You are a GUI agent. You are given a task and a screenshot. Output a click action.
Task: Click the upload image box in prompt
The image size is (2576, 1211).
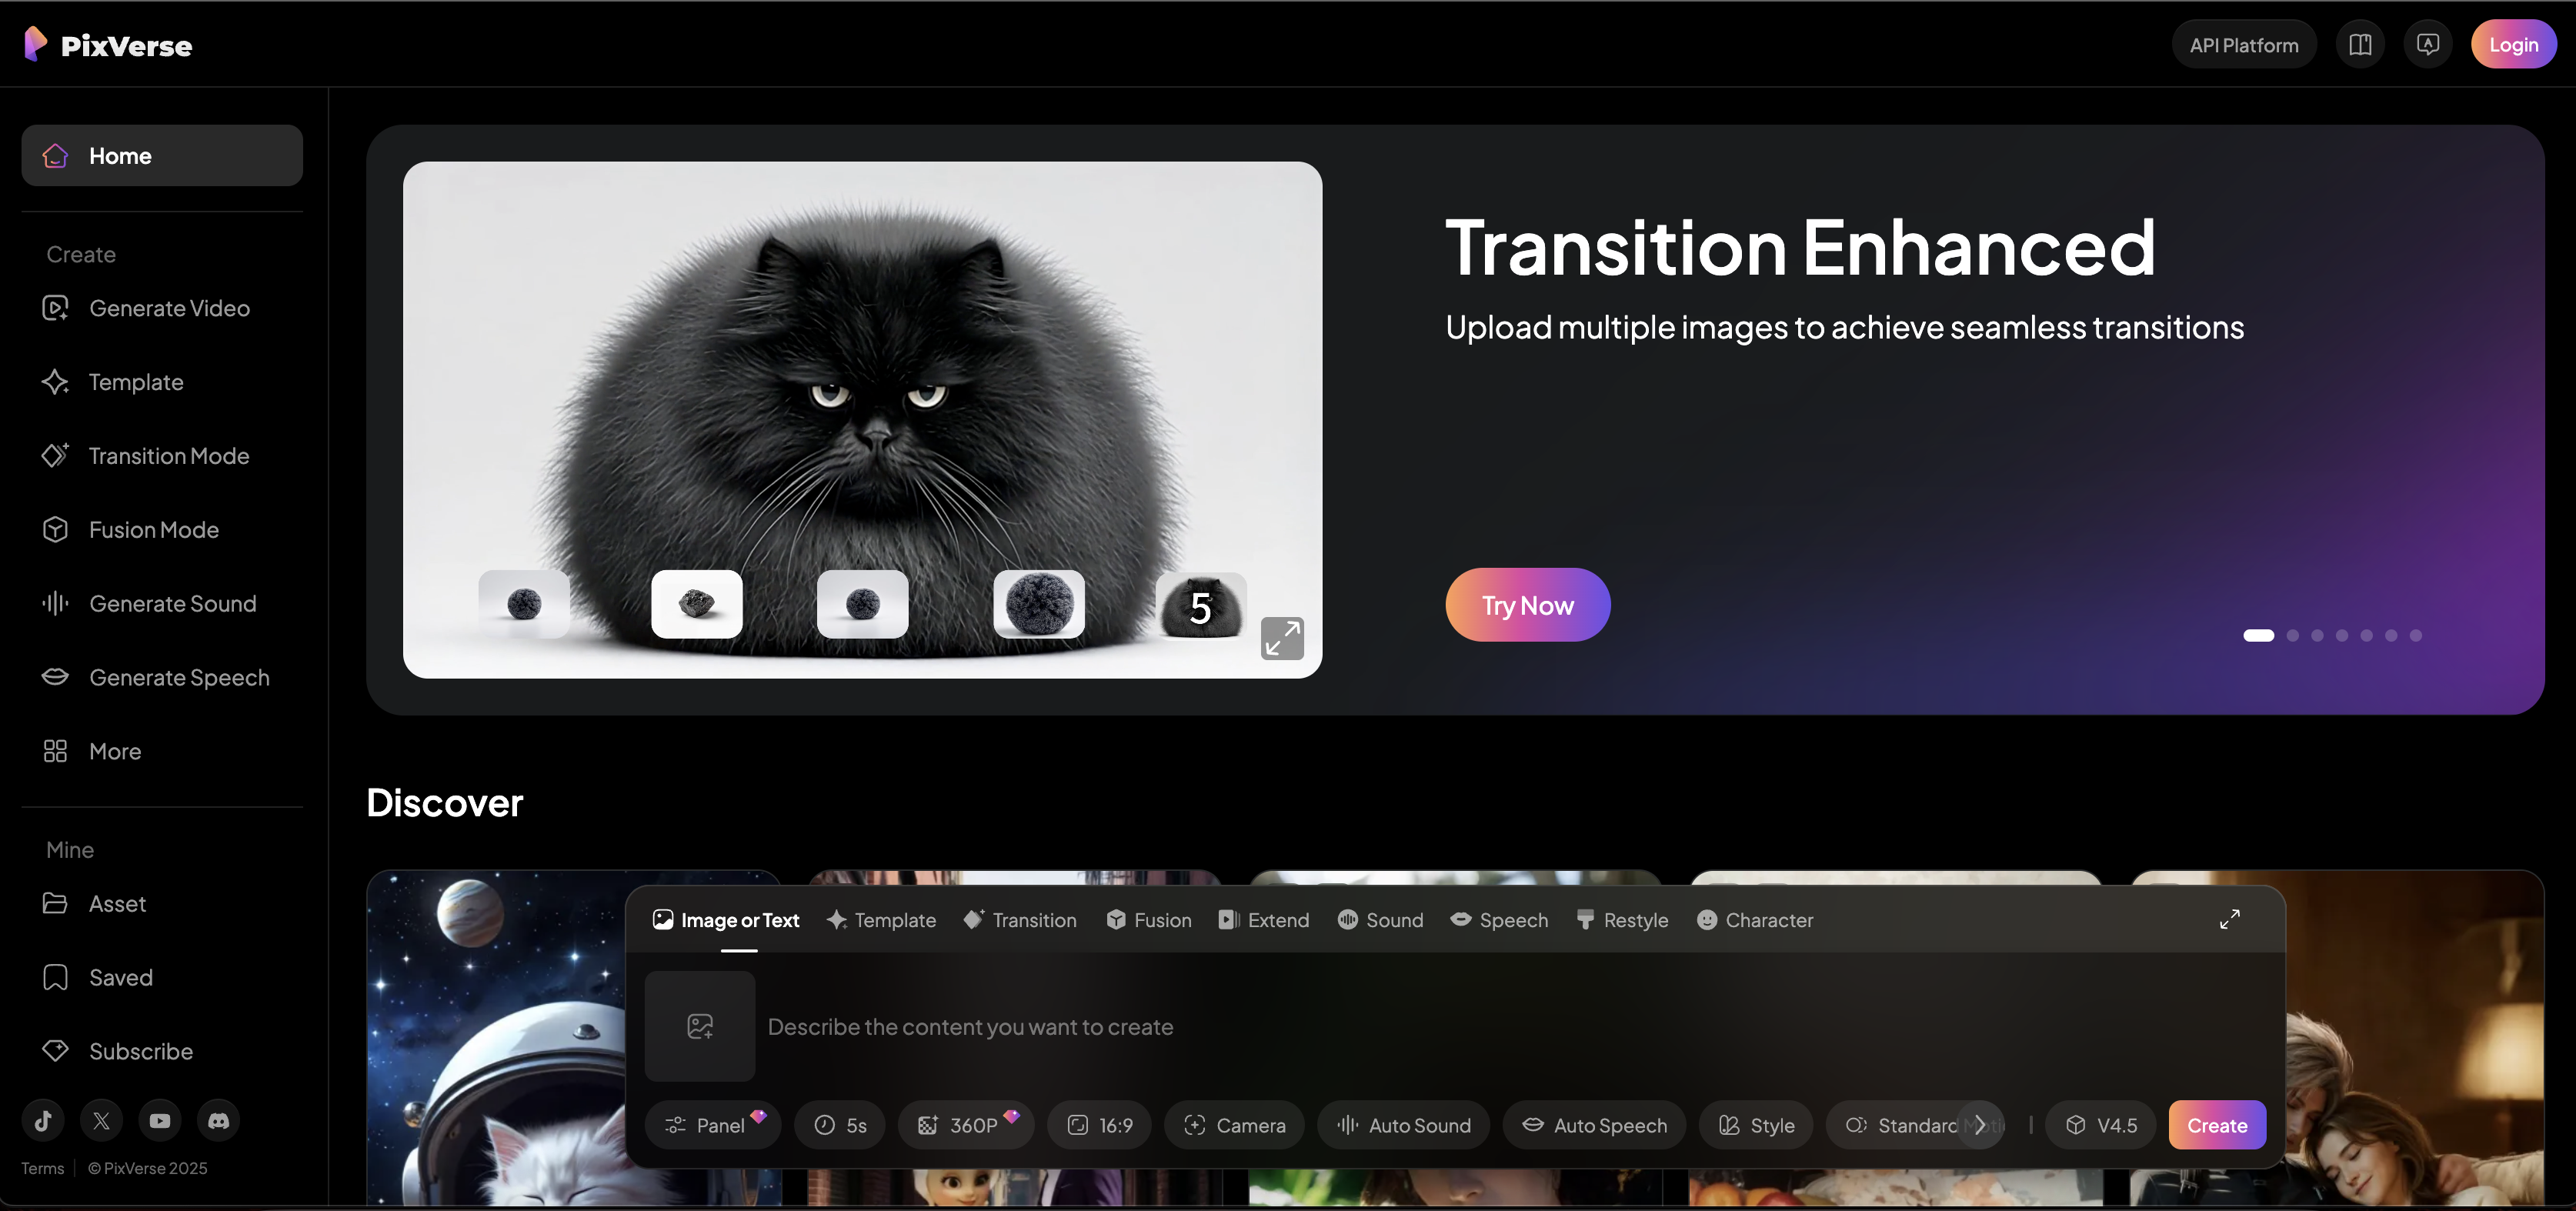point(700,1026)
